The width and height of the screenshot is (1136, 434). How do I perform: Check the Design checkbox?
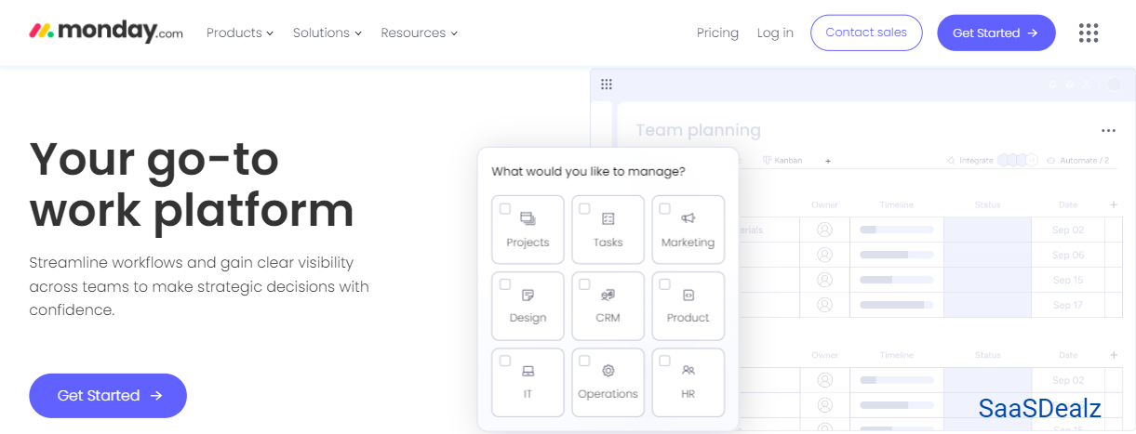[x=505, y=284]
